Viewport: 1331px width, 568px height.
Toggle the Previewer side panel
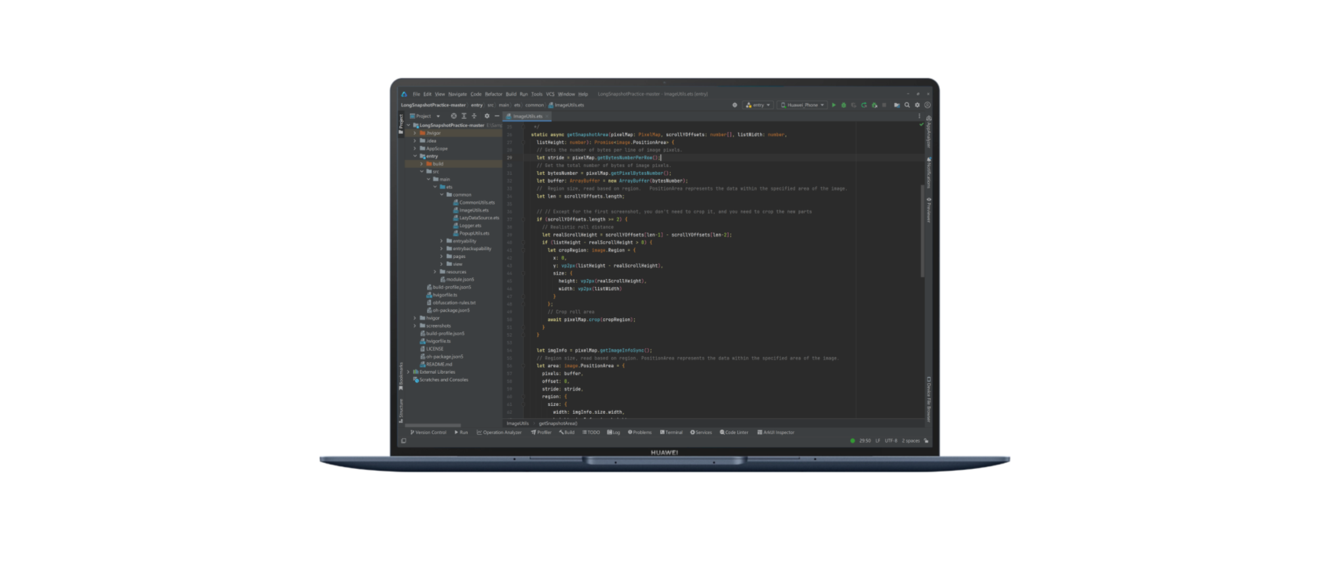pos(928,210)
